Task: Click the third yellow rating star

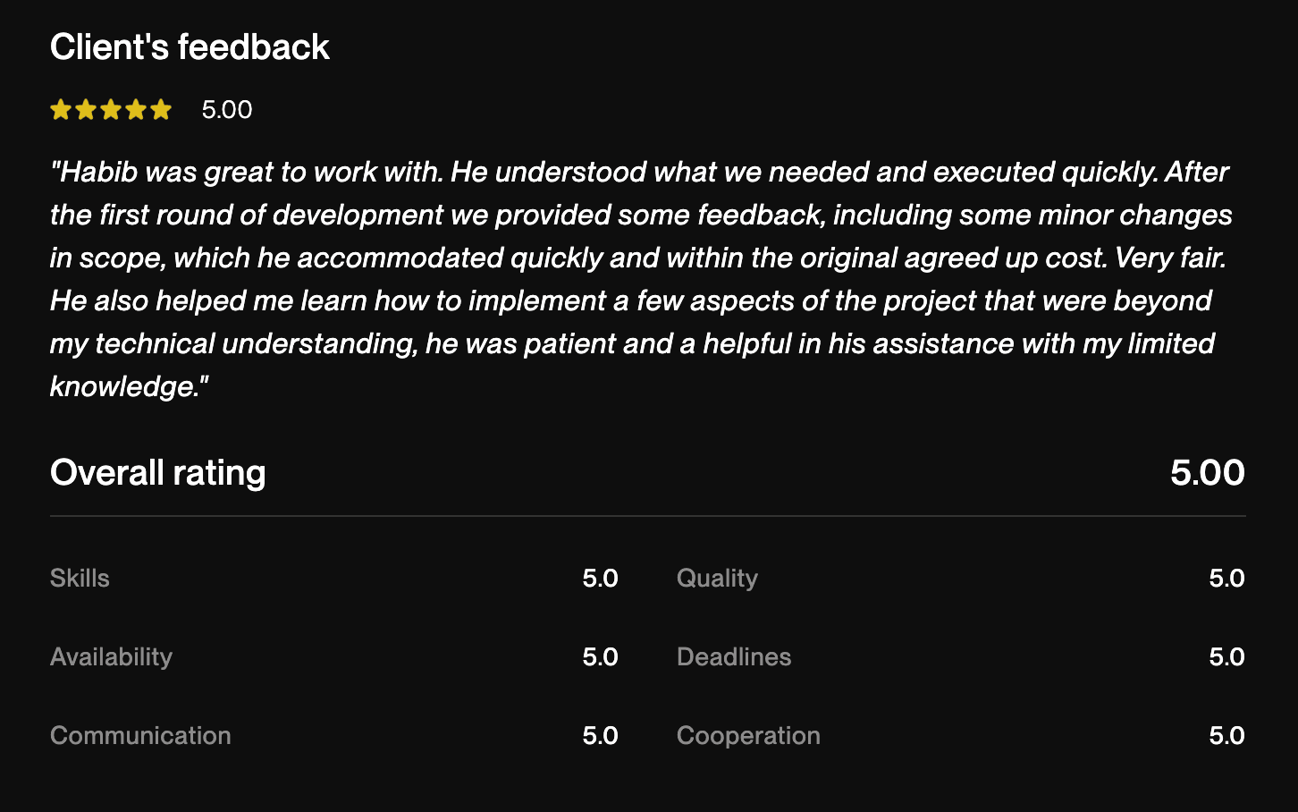Action: pos(111,110)
